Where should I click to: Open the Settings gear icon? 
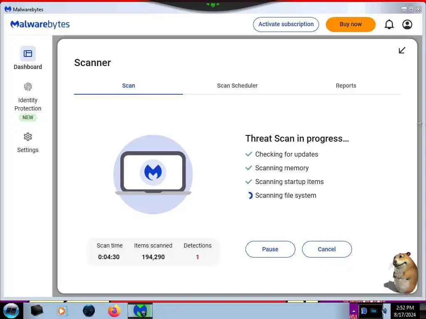pyautogui.click(x=28, y=137)
